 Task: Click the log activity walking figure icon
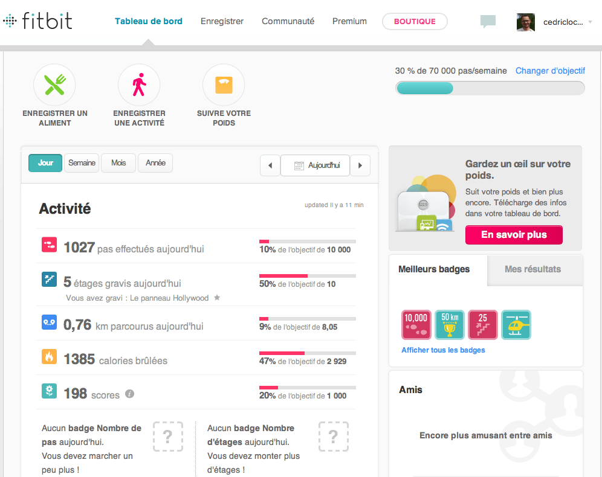(x=139, y=85)
